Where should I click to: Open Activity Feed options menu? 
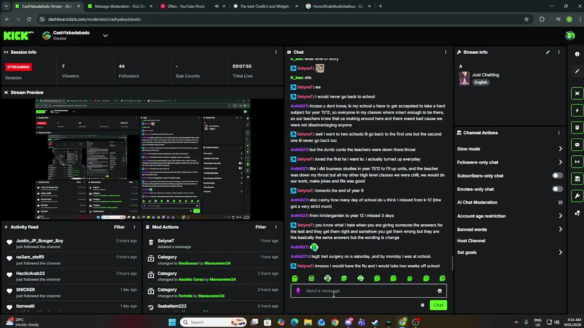(134, 227)
